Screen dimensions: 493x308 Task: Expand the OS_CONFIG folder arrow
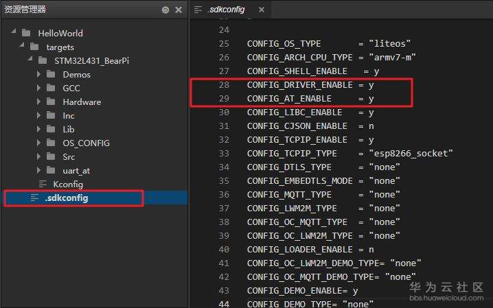[38, 143]
